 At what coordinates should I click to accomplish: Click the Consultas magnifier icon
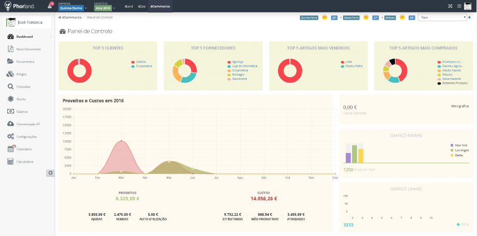(x=11, y=86)
